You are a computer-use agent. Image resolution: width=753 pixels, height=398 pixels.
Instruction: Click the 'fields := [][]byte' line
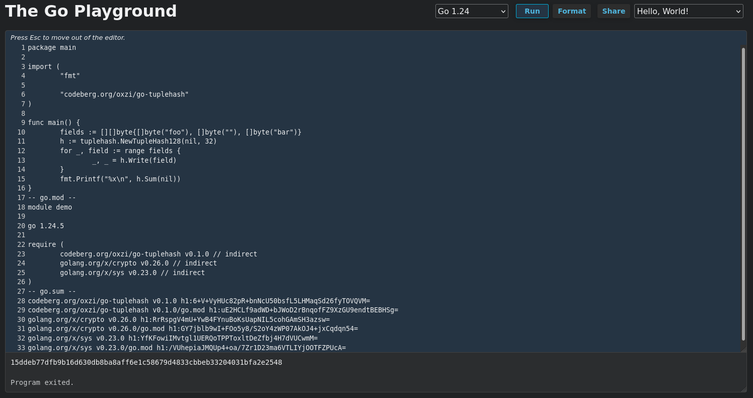(181, 132)
